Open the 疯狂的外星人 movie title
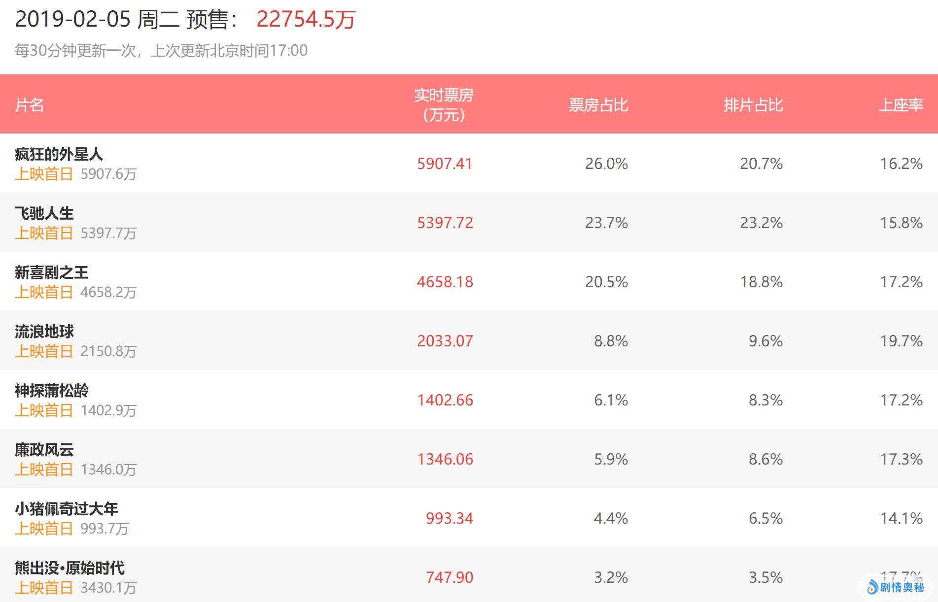The width and height of the screenshot is (938, 602). [59, 154]
